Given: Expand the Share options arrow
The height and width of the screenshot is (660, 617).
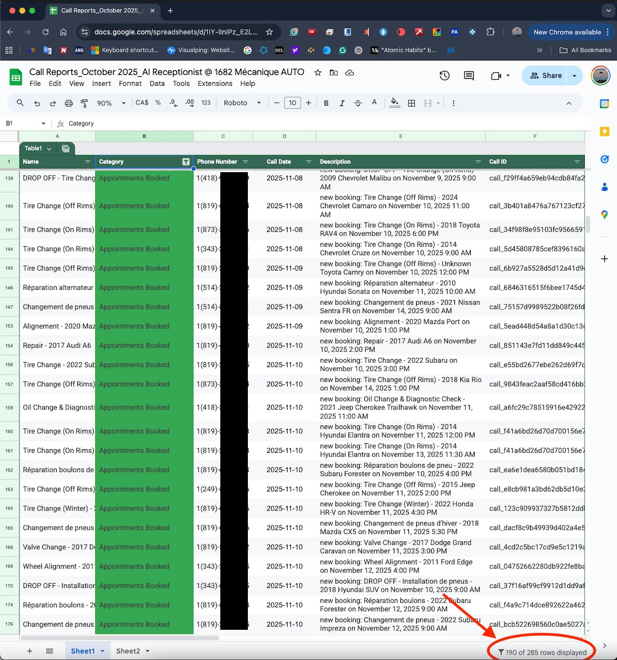Looking at the screenshot, I should pos(575,76).
